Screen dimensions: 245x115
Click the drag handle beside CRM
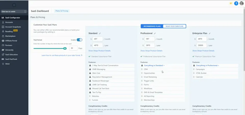point(142,69)
